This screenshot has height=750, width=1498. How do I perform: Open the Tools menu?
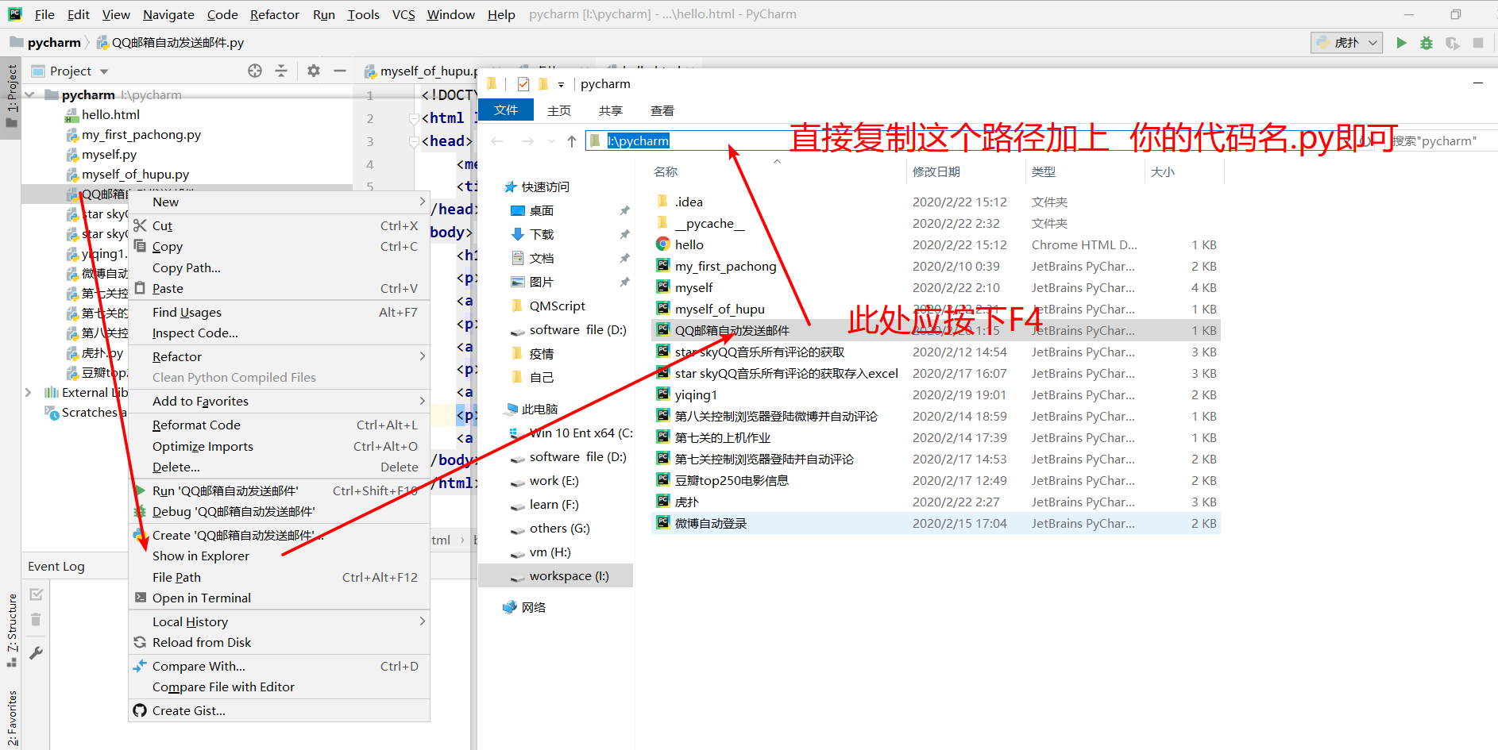click(x=363, y=14)
